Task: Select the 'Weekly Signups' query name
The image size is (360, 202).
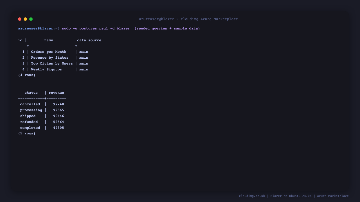Action: (46, 69)
